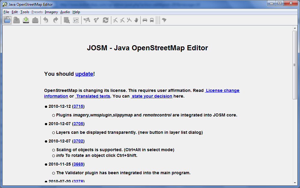
Task: Open the Audio menu
Action: (65, 12)
